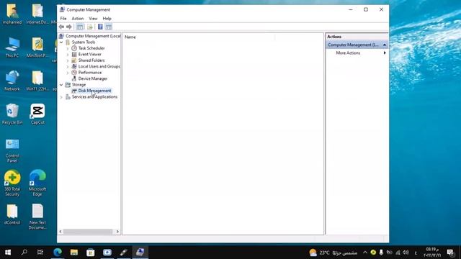Open File Explorer from the taskbar

point(73,253)
